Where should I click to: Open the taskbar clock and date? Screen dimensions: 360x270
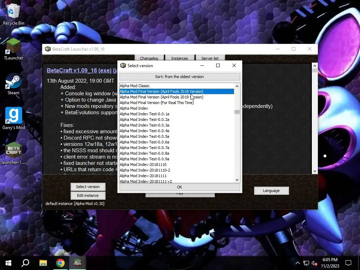[x=330, y=263]
